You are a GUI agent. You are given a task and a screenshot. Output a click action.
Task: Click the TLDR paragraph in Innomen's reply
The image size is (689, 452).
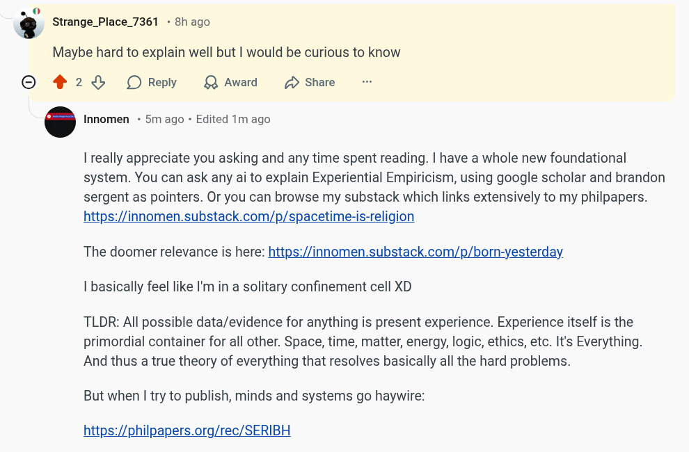coord(363,341)
